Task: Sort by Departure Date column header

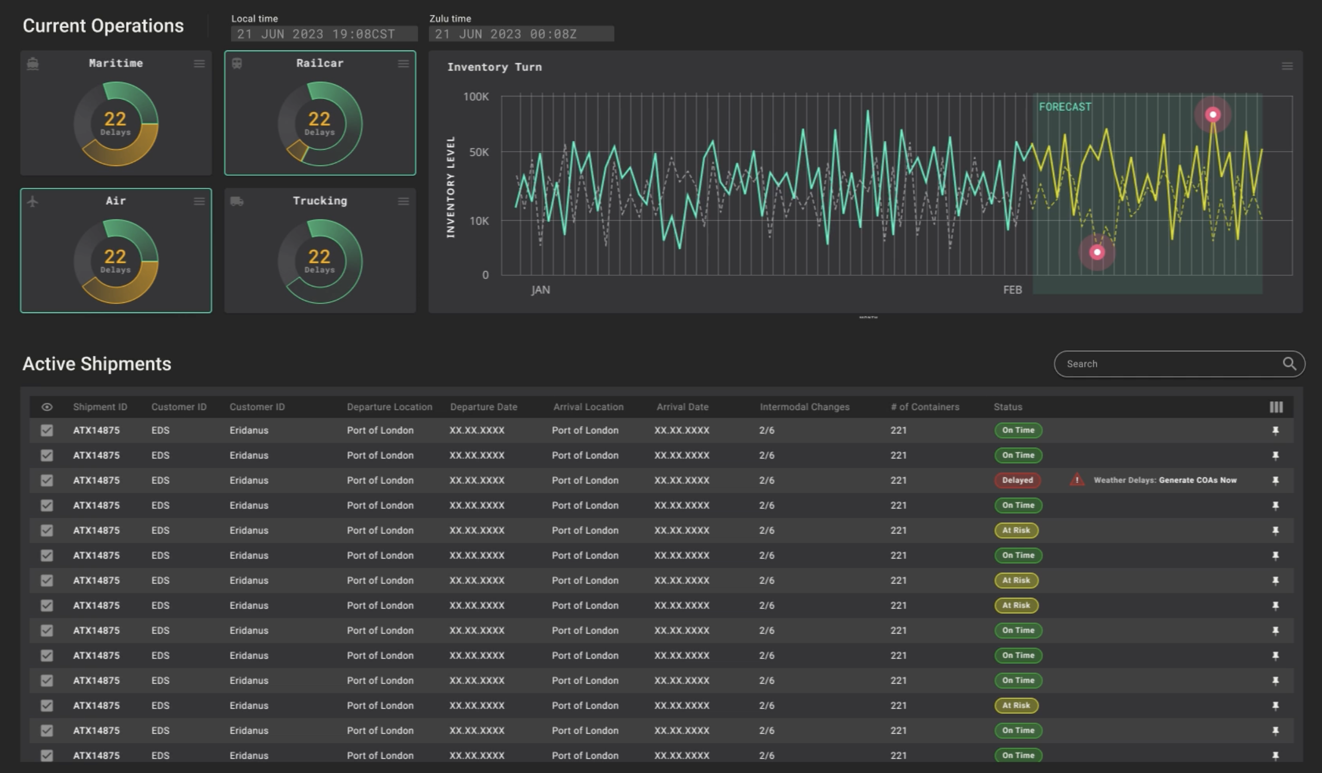Action: coord(484,407)
